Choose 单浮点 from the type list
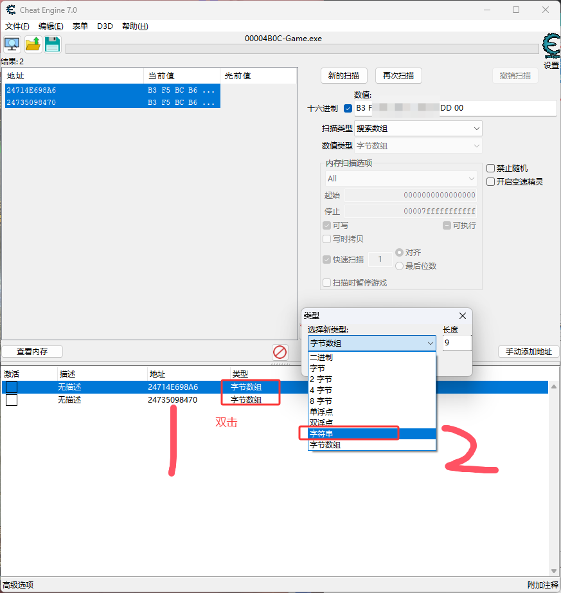The width and height of the screenshot is (561, 593). (372, 412)
